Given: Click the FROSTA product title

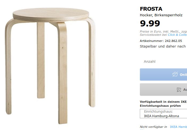Looking at the screenshot, I should (x=151, y=9).
